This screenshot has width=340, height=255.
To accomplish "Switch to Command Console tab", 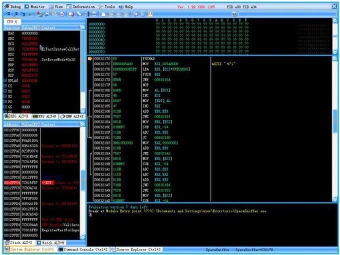I will point(84,249).
